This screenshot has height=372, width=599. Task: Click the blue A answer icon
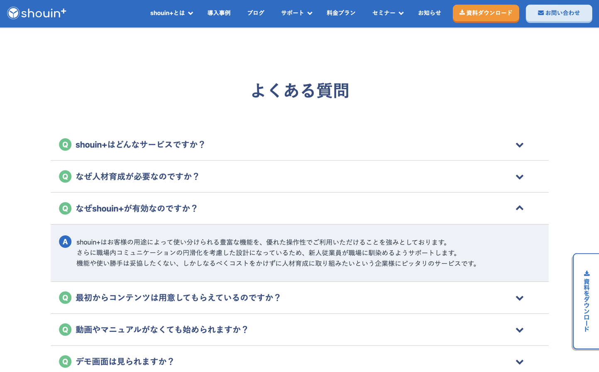(x=65, y=242)
